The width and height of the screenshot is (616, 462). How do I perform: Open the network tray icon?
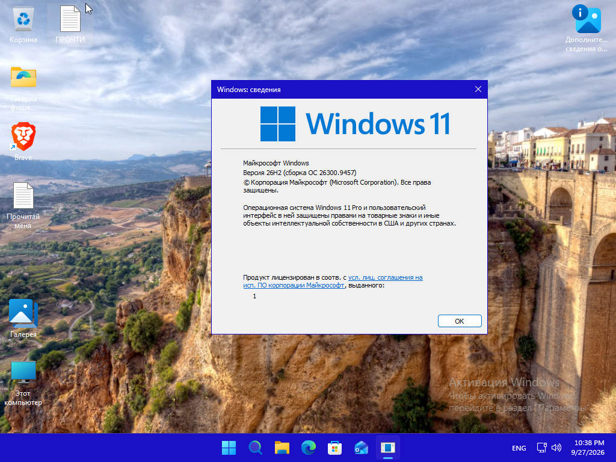[542, 448]
